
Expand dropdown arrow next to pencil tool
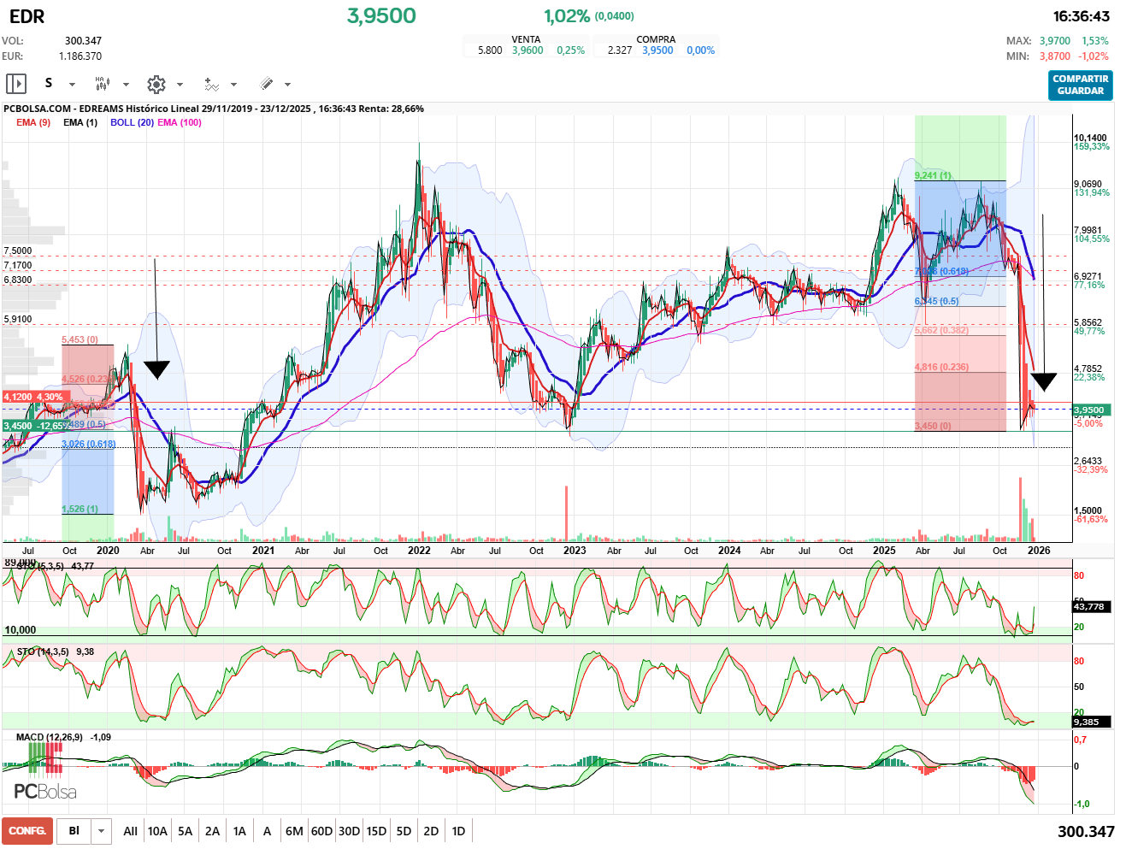click(x=287, y=85)
